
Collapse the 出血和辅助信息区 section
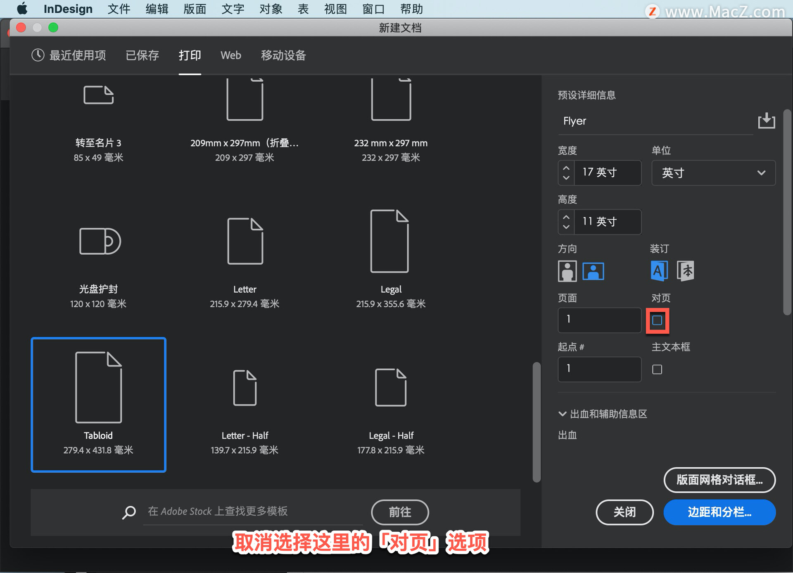(562, 414)
